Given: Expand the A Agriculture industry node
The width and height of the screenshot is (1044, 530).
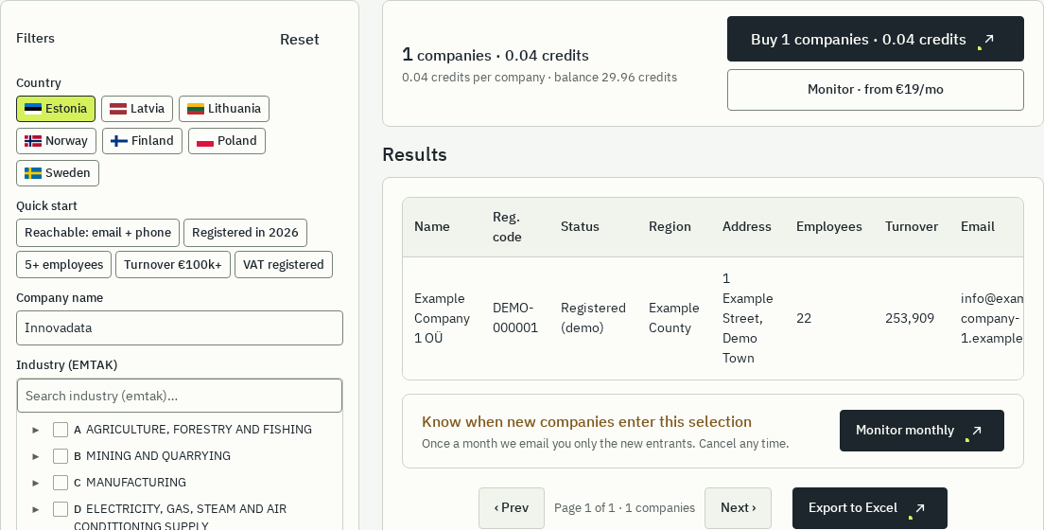Looking at the screenshot, I should 36,430.
